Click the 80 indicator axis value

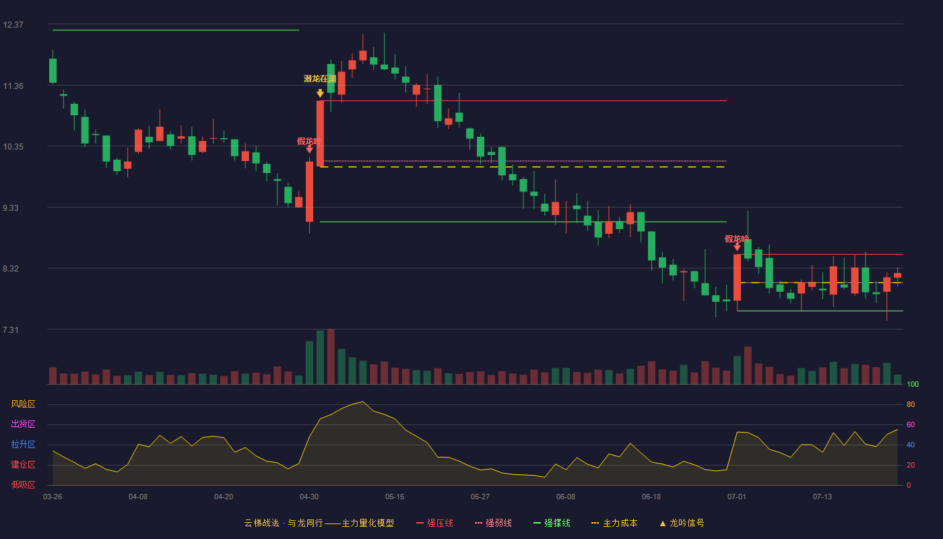tap(911, 404)
